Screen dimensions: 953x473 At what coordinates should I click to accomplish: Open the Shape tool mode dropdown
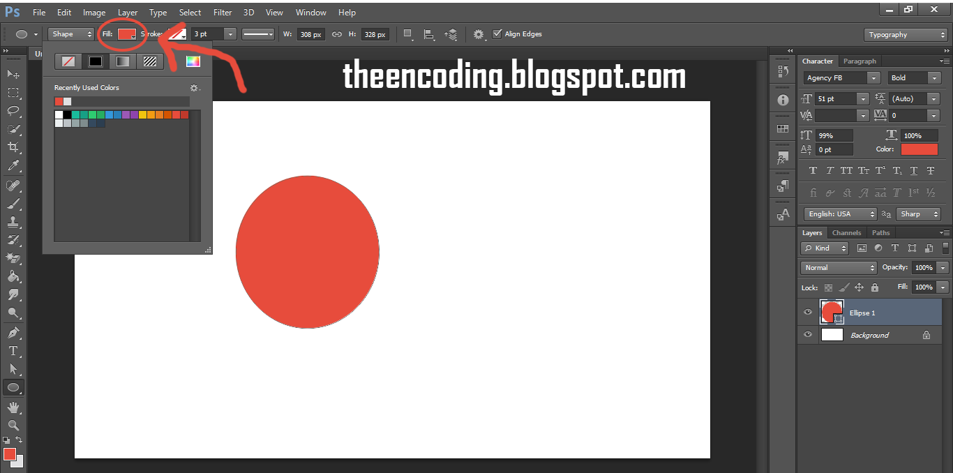[x=71, y=34]
